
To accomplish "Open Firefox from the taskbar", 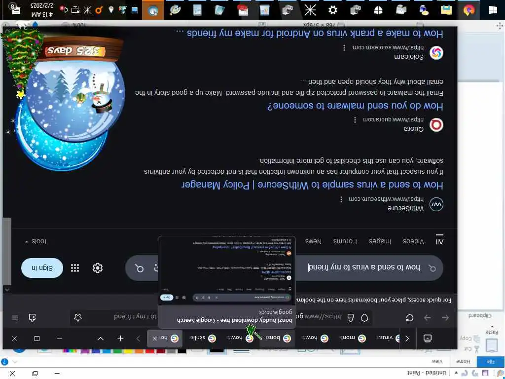I will (469, 10).
